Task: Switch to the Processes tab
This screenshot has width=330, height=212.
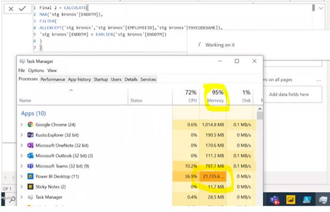Action: (x=28, y=79)
